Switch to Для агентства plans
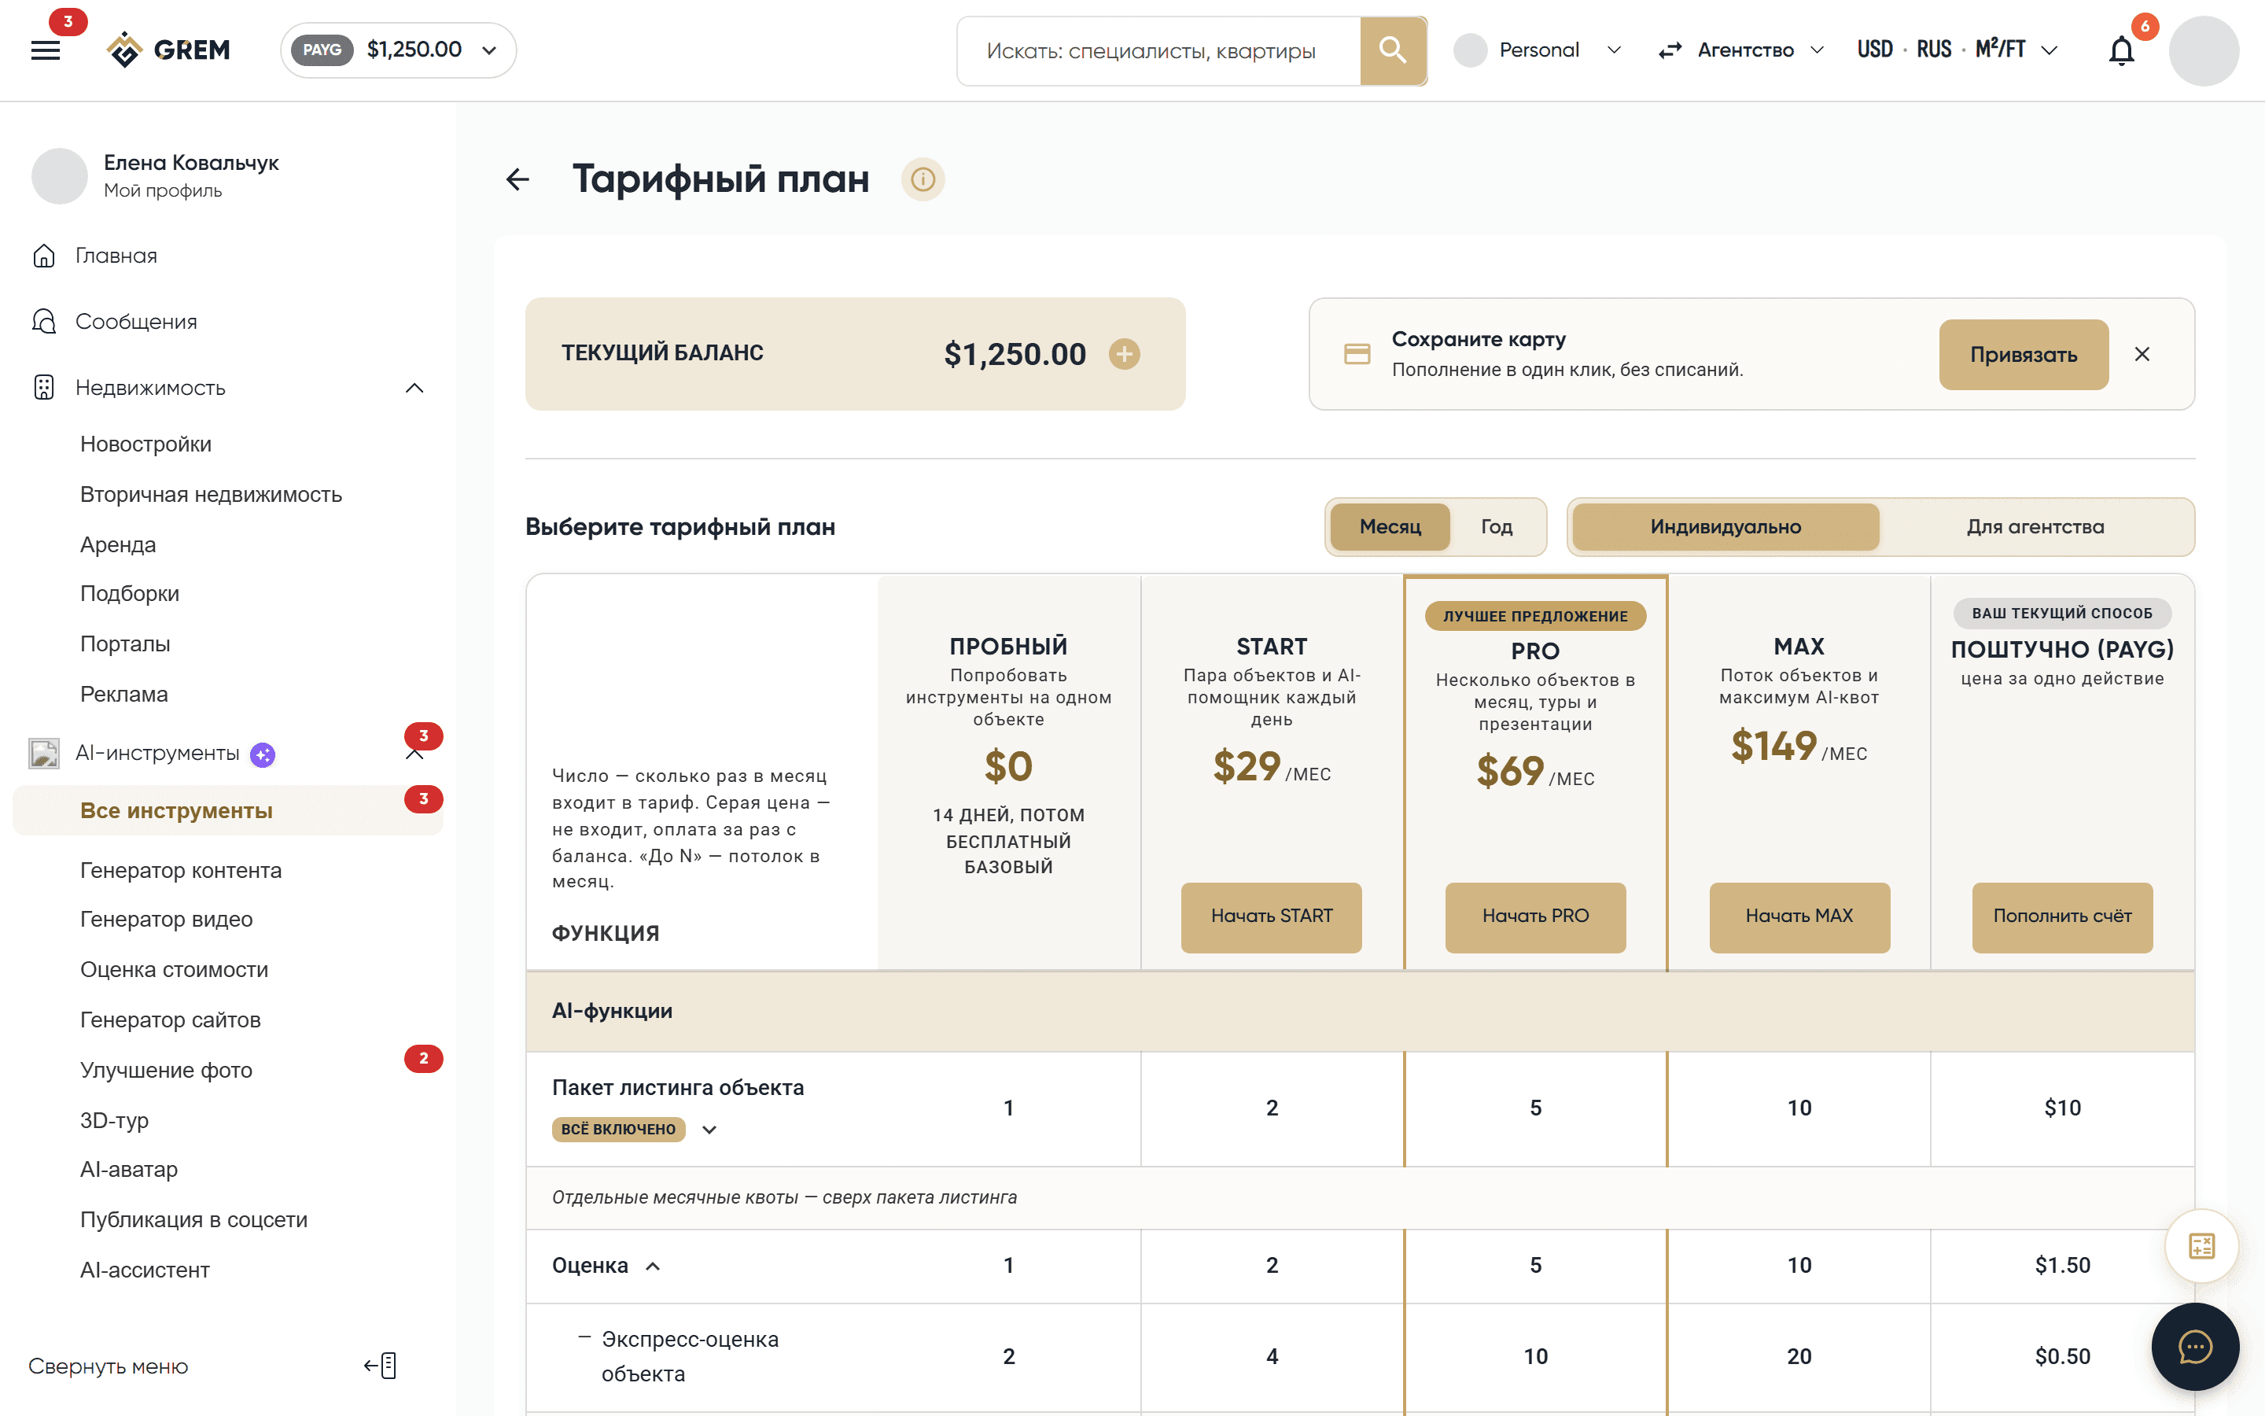 tap(2035, 526)
